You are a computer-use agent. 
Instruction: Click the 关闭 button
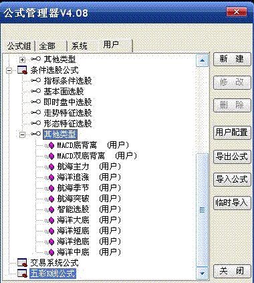click(x=232, y=271)
